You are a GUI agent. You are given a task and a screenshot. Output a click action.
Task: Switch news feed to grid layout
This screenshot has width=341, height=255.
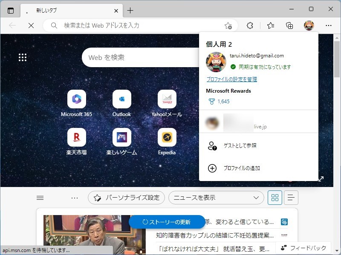[275, 197]
